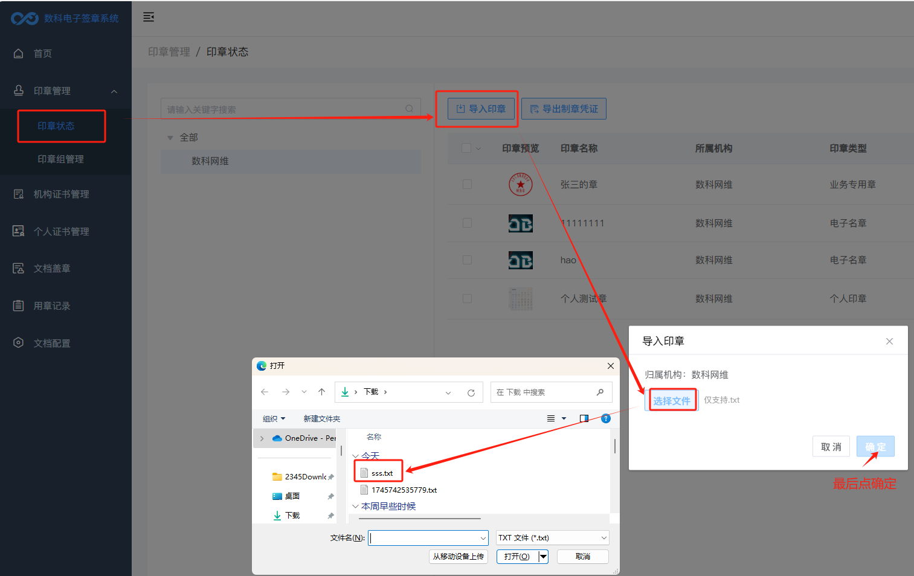The height and width of the screenshot is (576, 914).
Task: Open 文档盖章 via its document stamp icon
Action: pyautogui.click(x=19, y=268)
